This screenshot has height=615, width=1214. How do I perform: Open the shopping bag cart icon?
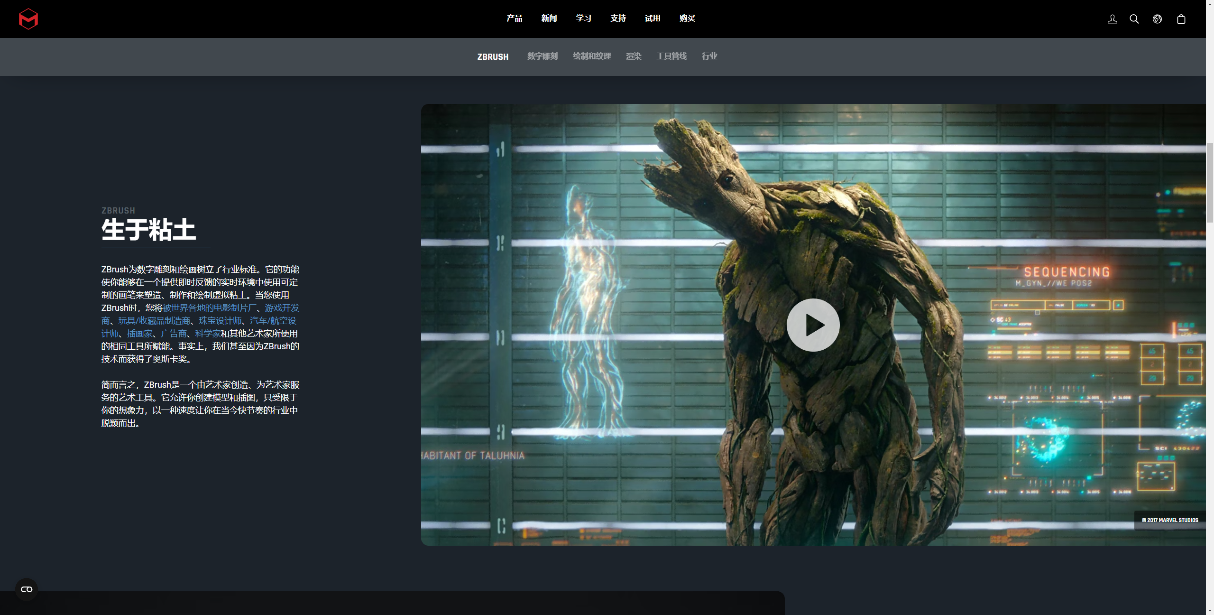[x=1181, y=19]
